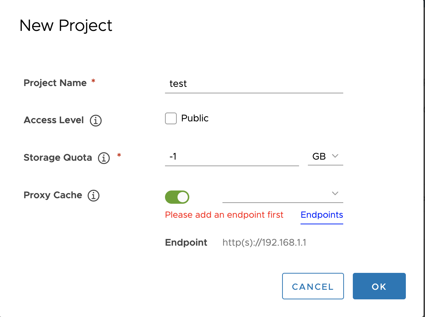Click the required asterisk beside Storage Quota
Viewport: 425px width, 317px height.
point(119,156)
